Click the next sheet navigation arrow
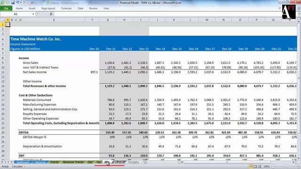Viewport: 301px width, 169px height. [8, 162]
